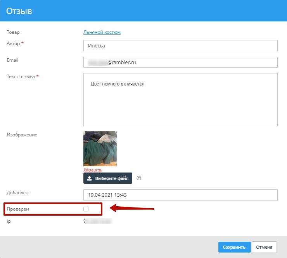Click the Изображение label
This screenshot has width=287, height=258.
22,135
